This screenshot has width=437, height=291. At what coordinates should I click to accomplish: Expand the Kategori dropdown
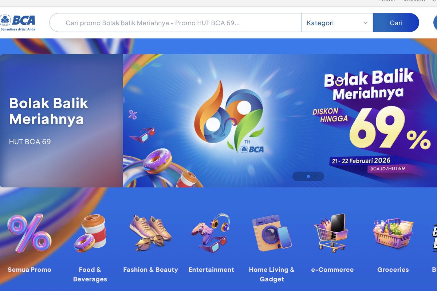click(x=337, y=23)
